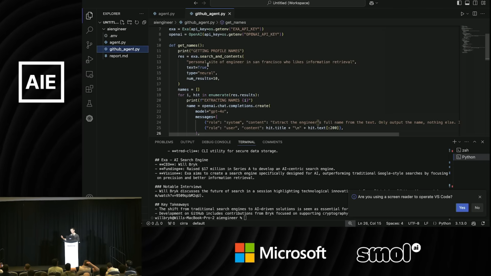Click Ln 26, Col 15 in status bar

coord(370,223)
